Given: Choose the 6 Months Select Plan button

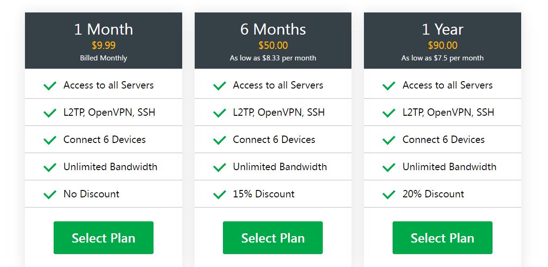Looking at the screenshot, I should click(272, 238).
